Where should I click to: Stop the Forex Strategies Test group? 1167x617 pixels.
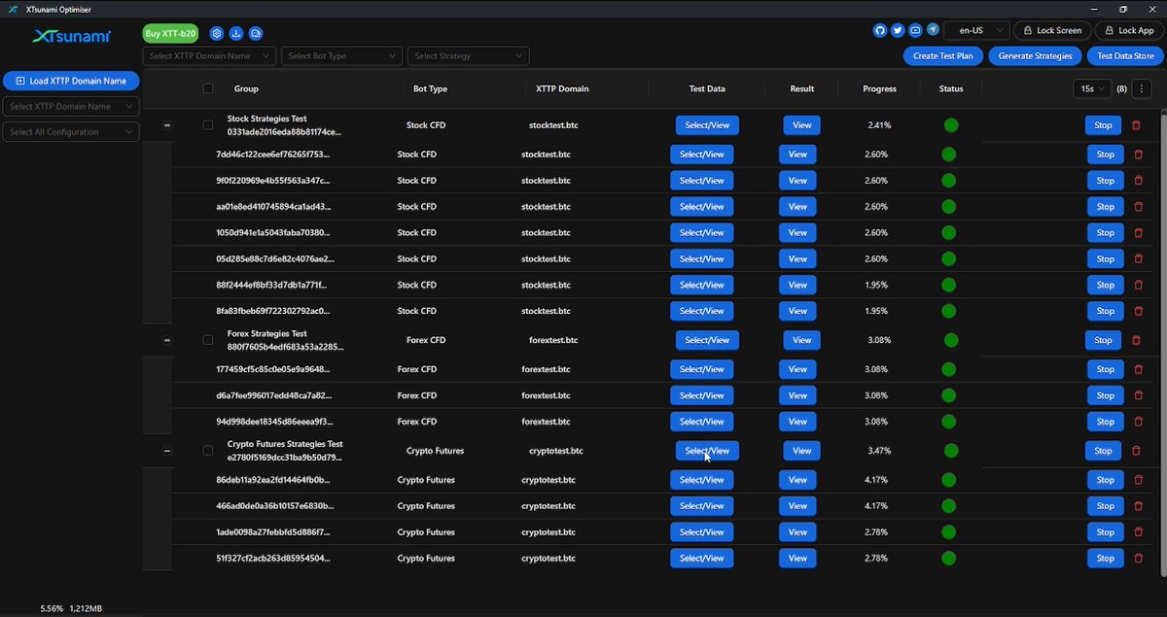1103,340
